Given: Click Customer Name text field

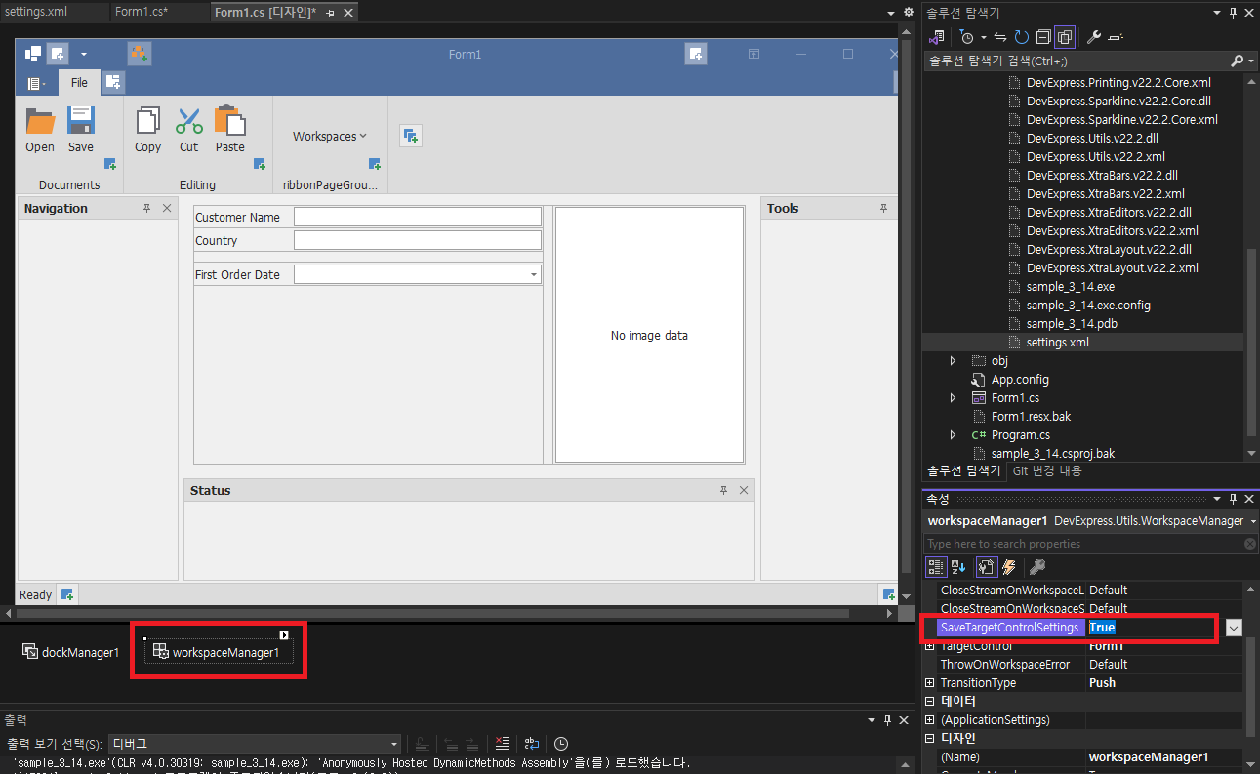Looking at the screenshot, I should tap(418, 217).
